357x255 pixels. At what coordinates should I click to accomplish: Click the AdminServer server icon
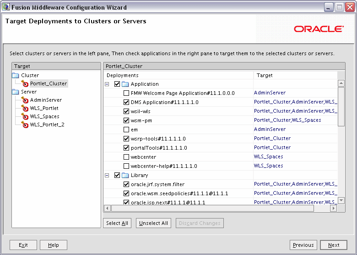pos(25,100)
